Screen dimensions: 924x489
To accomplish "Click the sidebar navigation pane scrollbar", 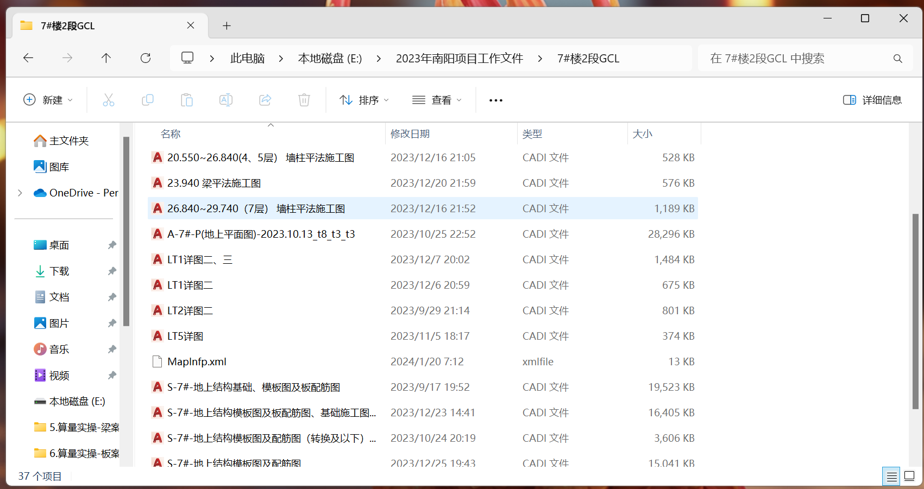I will tap(126, 231).
